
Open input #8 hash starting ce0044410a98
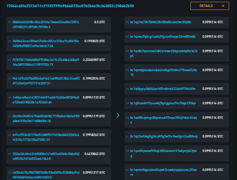click(x=46, y=175)
